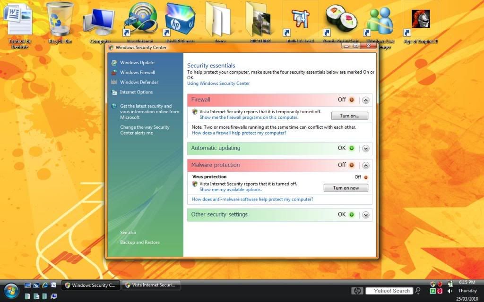Select the Recycle Bin desktop icon
This screenshot has width=484, height=302.
(60, 23)
